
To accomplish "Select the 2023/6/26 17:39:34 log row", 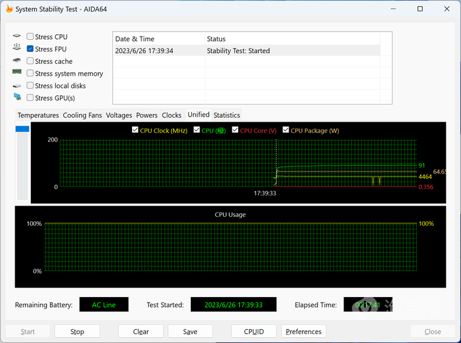I will pos(247,50).
